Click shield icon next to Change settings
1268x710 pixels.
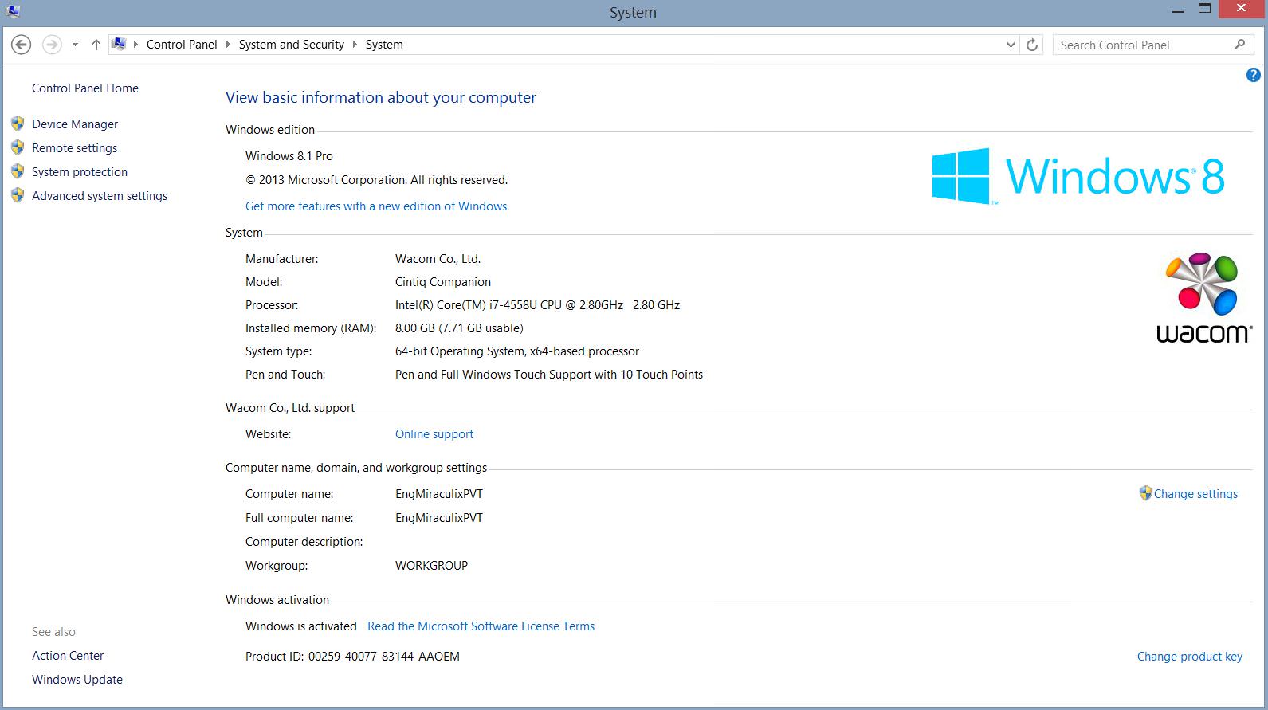click(x=1146, y=493)
